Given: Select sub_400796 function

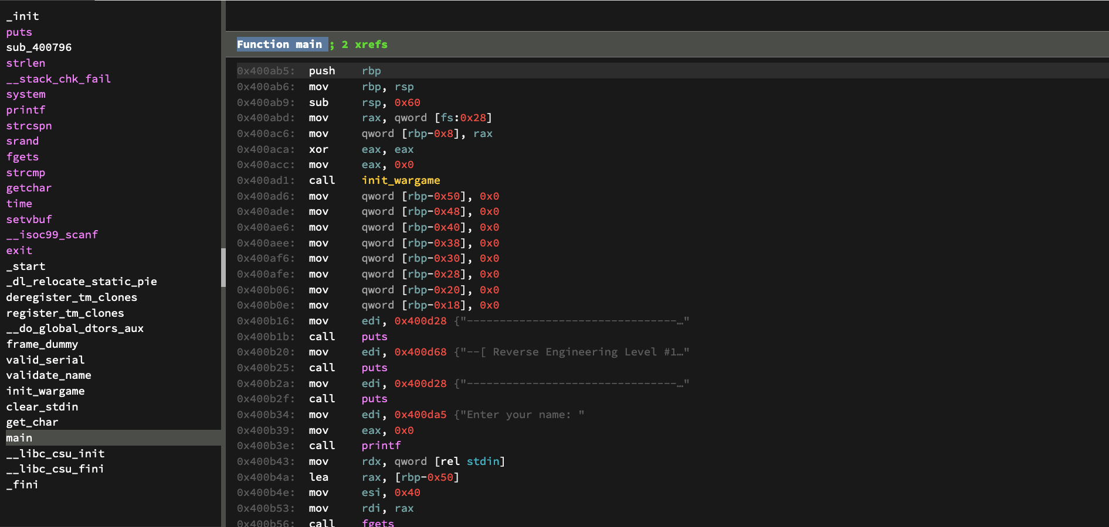Looking at the screenshot, I should pyautogui.click(x=39, y=47).
